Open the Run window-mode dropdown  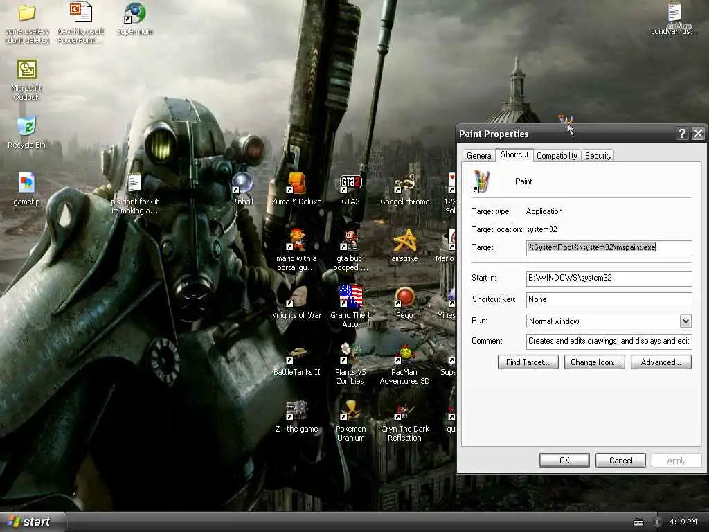point(685,321)
